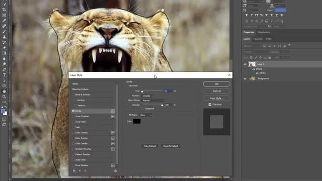Add another Drop Shadow with plus button

click(x=113, y=165)
